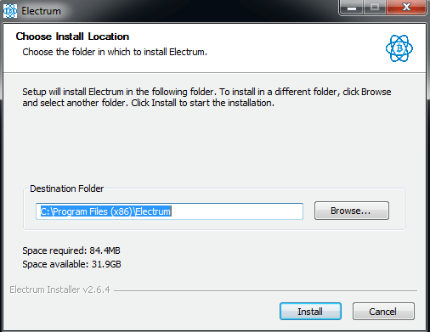Minimize the Electrum installer window
This screenshot has height=332, width=430.
tap(352, 8)
